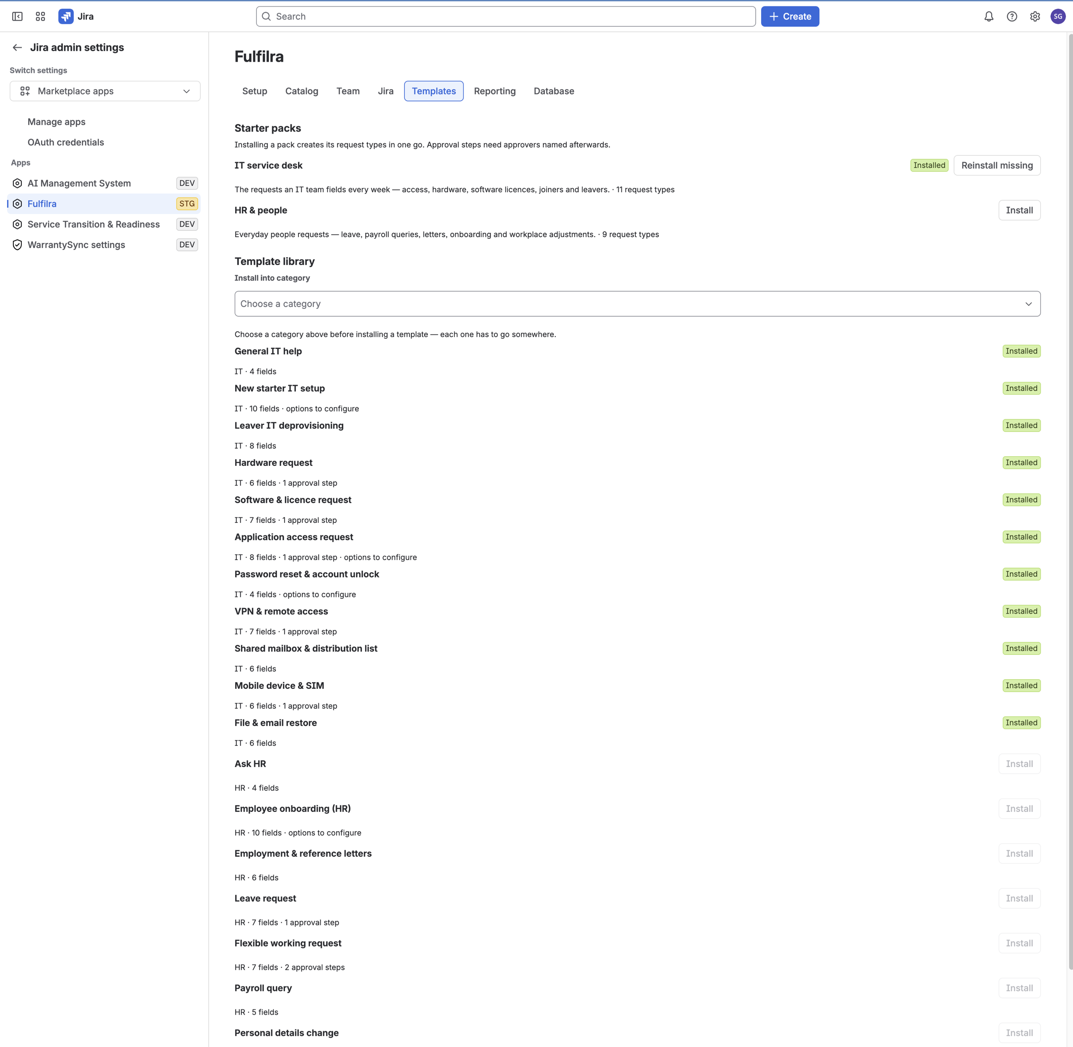Click the STG badge next to Fulfilra
Image resolution: width=1073 pixels, height=1047 pixels.
(x=187, y=204)
